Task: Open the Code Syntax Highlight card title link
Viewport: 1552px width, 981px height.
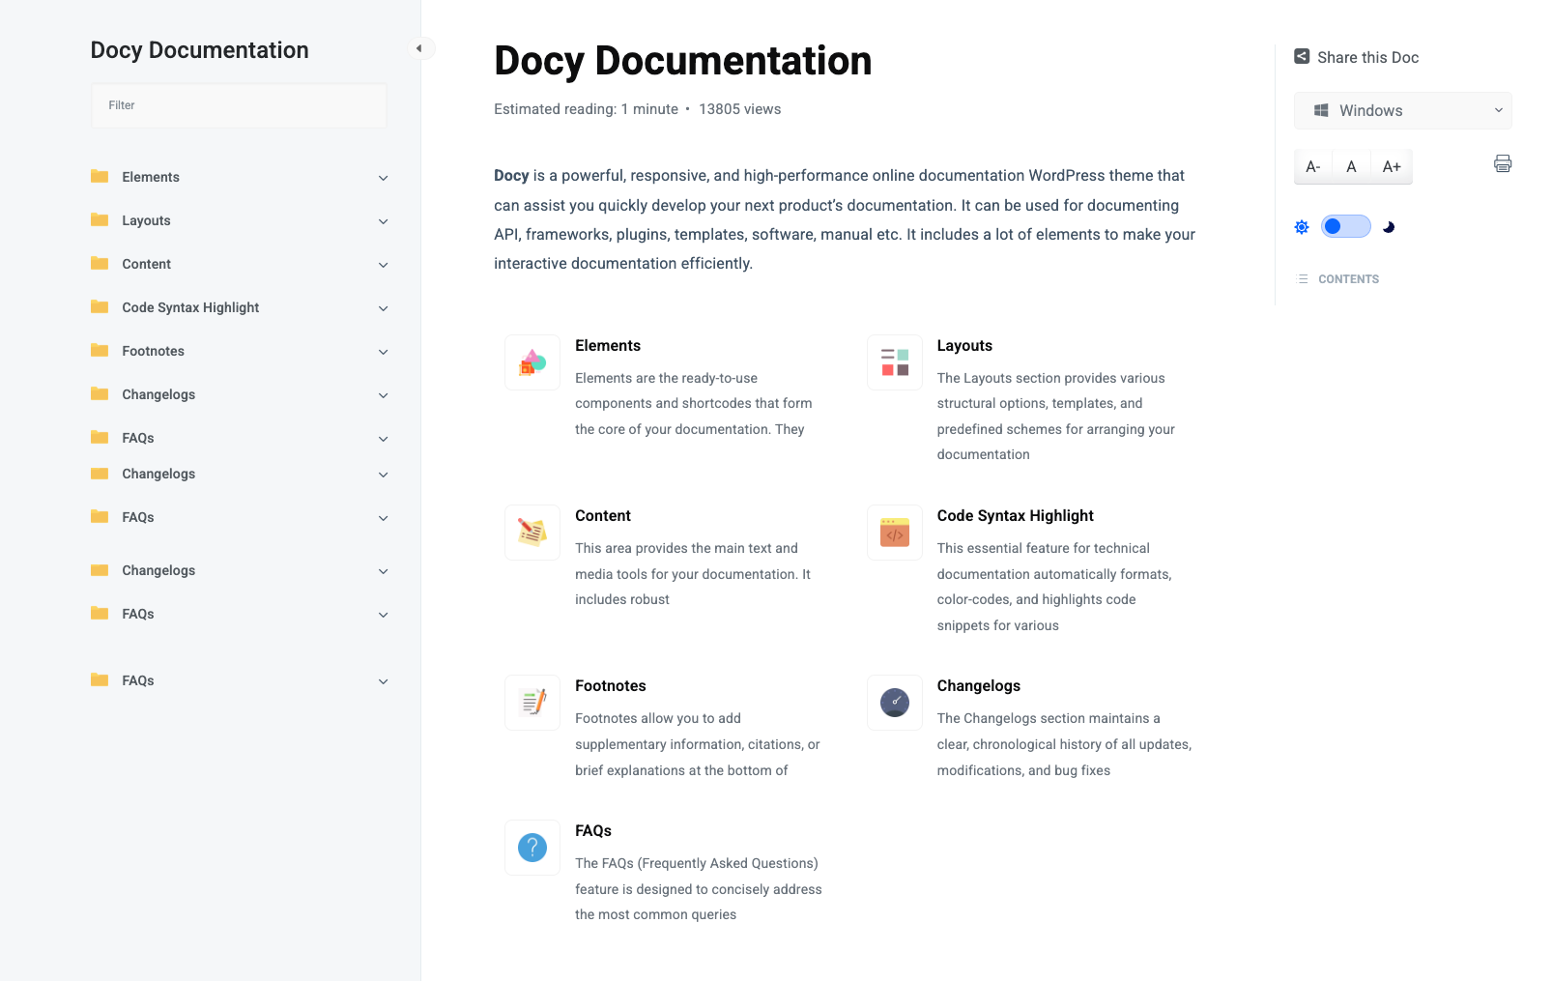Action: pos(1015,515)
